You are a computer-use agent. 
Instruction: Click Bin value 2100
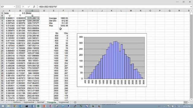(54, 78)
